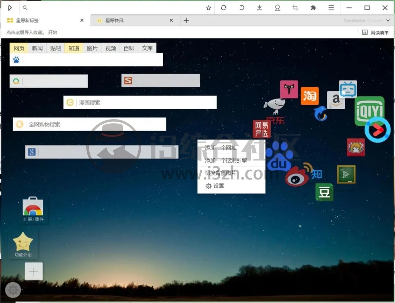Choose 添加一个网址 from context menu

tap(231, 148)
